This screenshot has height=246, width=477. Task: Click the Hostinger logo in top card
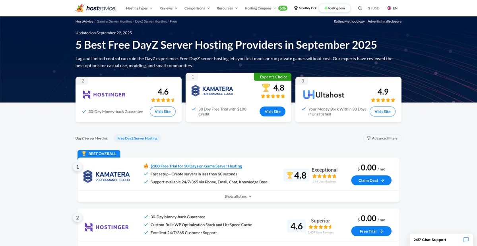[104, 94]
